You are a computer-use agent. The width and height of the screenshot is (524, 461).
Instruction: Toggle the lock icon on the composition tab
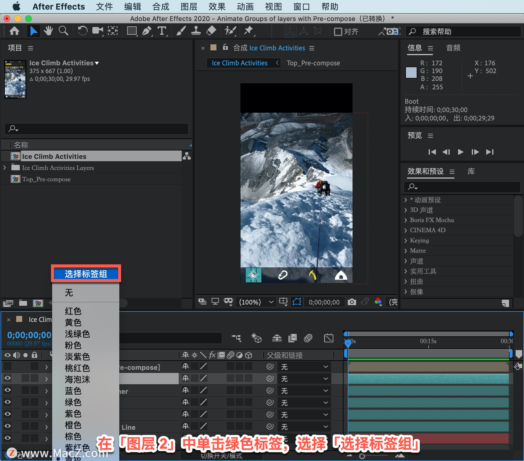[225, 47]
